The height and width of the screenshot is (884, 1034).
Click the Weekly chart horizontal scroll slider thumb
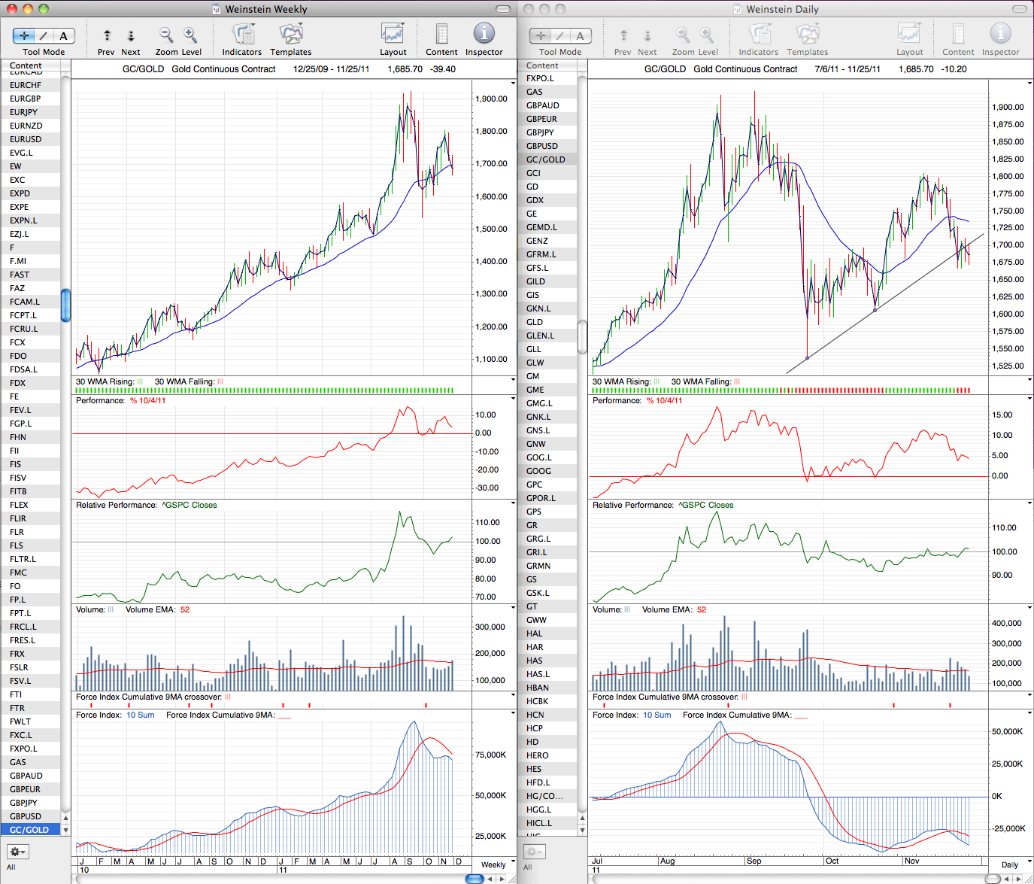coord(475,878)
